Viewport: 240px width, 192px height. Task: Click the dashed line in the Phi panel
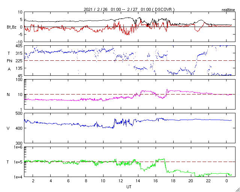[x=130, y=61]
